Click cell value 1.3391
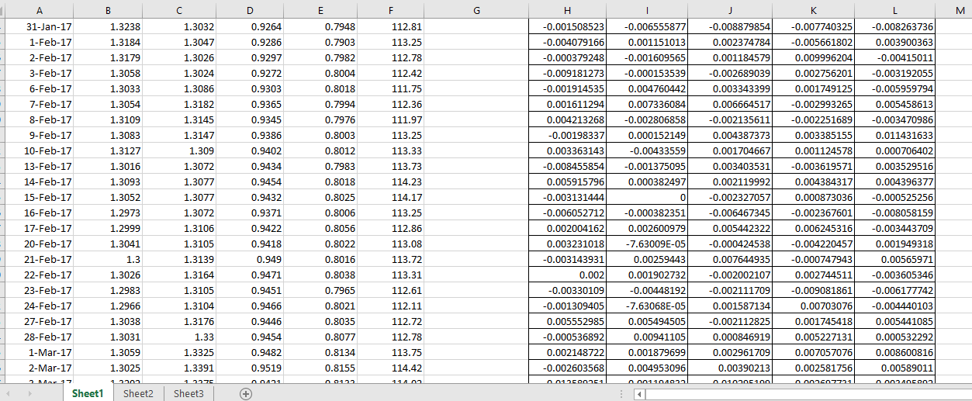Image resolution: width=972 pixels, height=401 pixels. pos(178,368)
